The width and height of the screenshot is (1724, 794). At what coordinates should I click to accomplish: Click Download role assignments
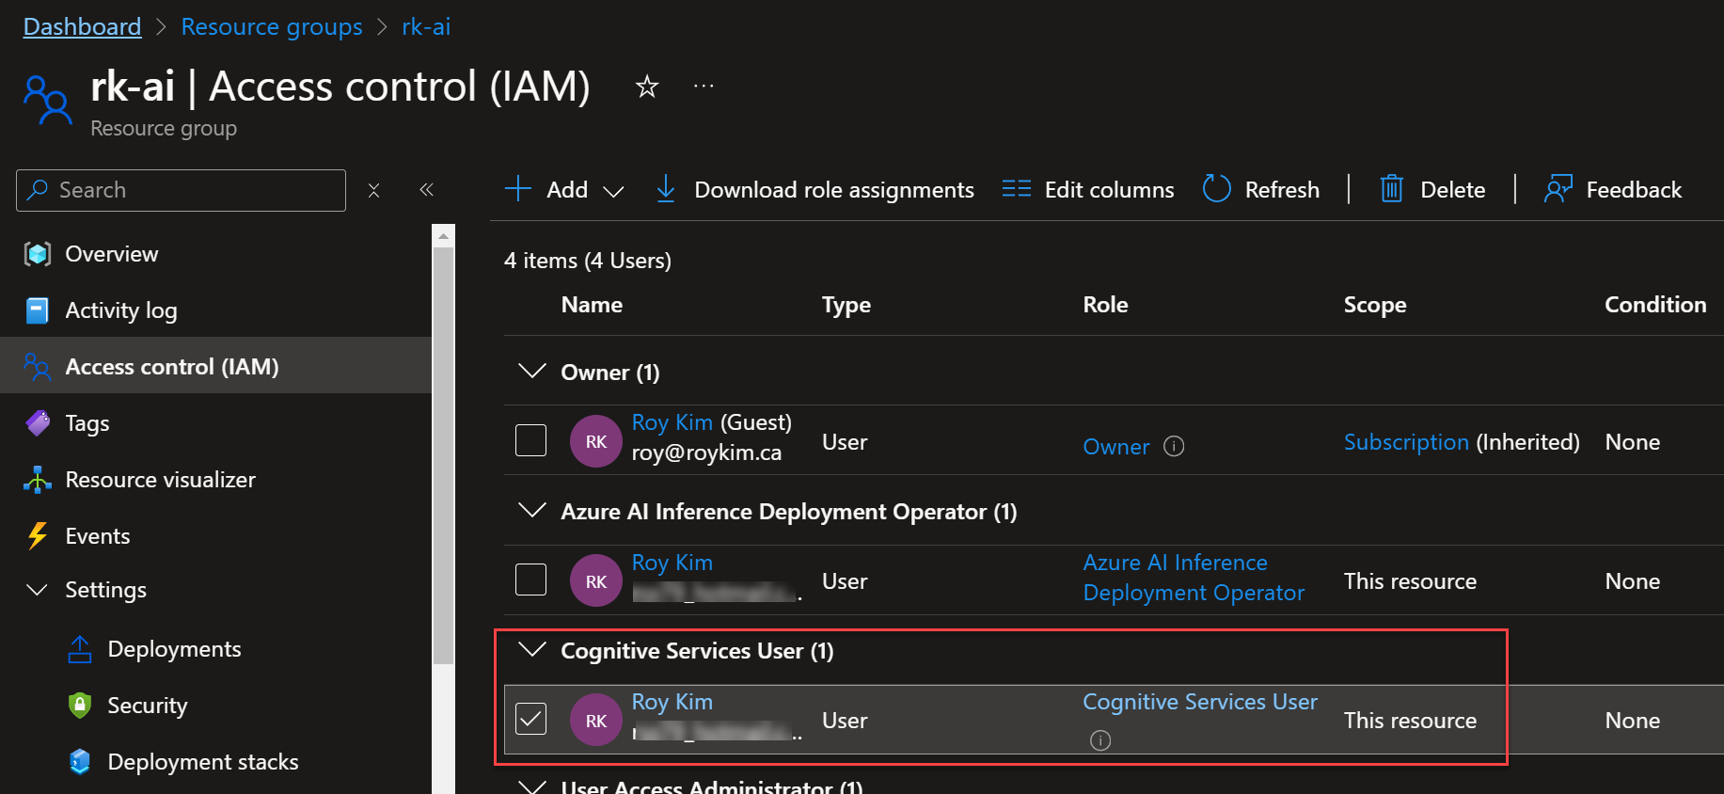[x=815, y=190]
